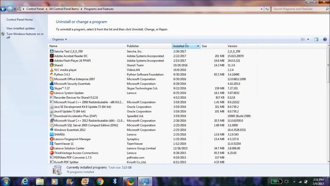Click the Sencha Test program icon

click(x=52, y=51)
